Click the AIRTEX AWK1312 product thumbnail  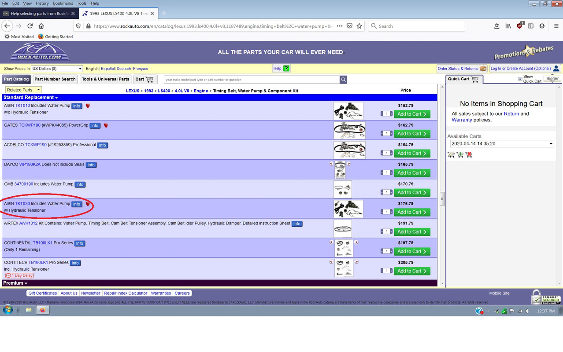[343, 228]
